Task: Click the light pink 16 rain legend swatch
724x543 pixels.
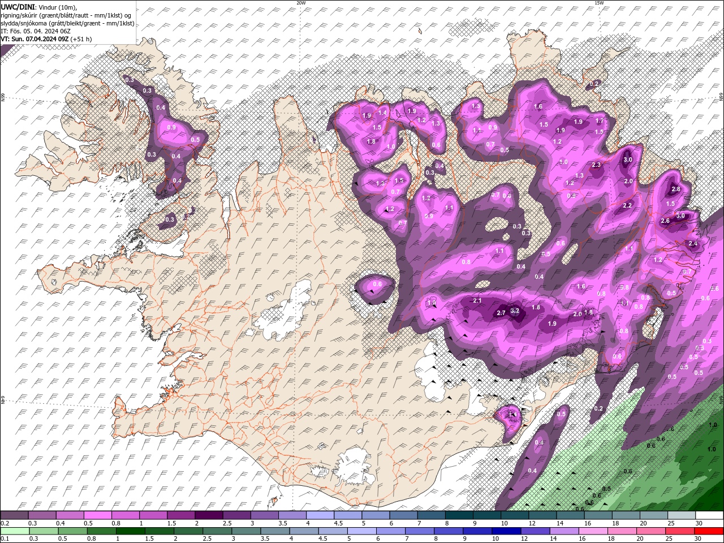Action: (593, 531)
